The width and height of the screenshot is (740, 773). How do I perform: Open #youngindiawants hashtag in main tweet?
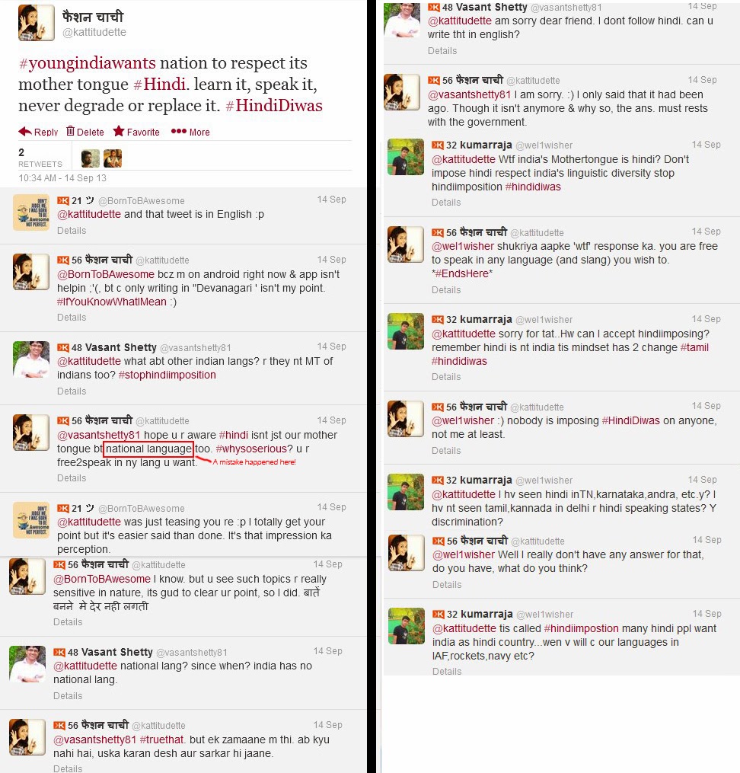(88, 63)
